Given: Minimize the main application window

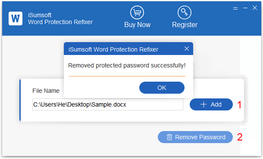Looking at the screenshot, I should coord(245,8).
